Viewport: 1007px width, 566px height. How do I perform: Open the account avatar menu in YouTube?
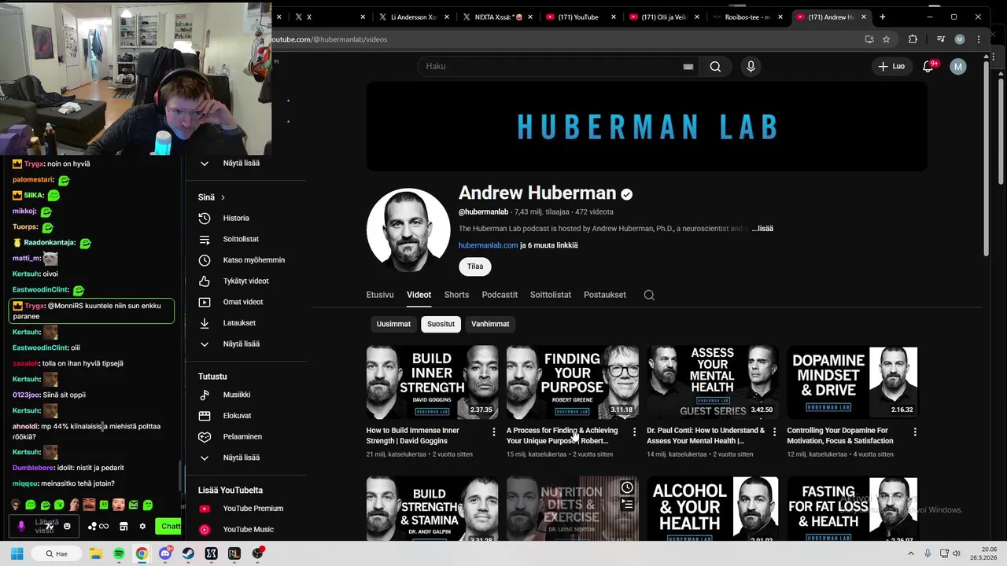(958, 67)
